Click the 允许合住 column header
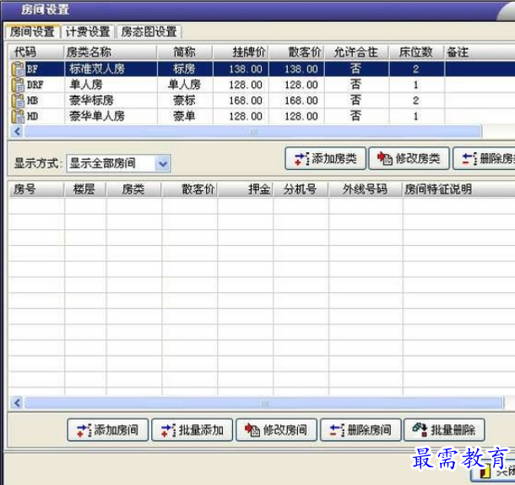Viewport: 515px width, 485px height. click(x=356, y=52)
